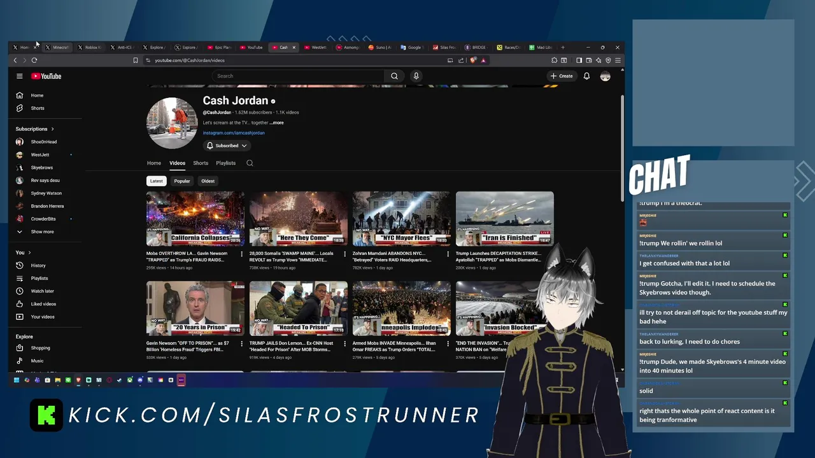
Task: Expand the You section arrow
Action: (30, 253)
